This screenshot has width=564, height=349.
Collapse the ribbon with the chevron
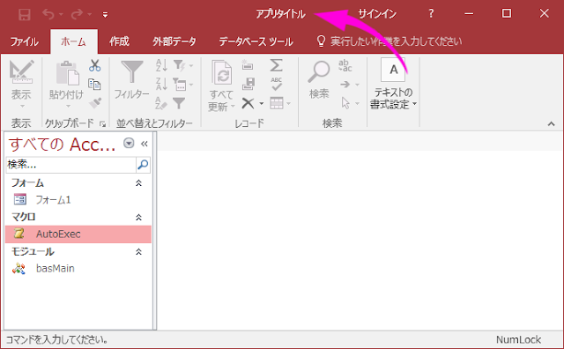(x=551, y=123)
